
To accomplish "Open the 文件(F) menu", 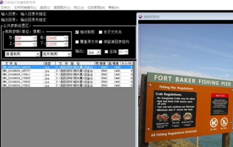I will coord(6,7).
